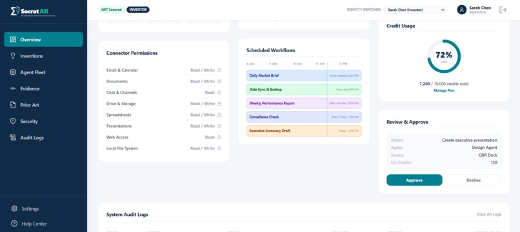Open Agent Fleet page
The height and width of the screenshot is (232, 520).
point(43,72)
